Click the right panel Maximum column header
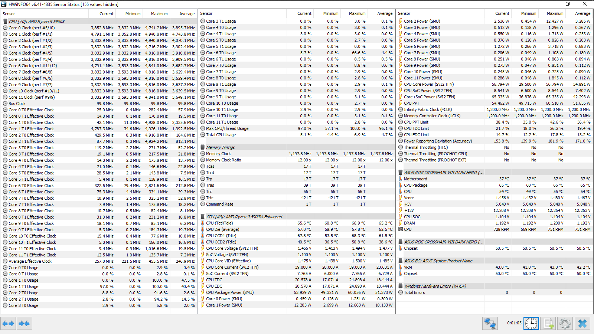Viewport: 594px width, 334px height. tap(551, 13)
